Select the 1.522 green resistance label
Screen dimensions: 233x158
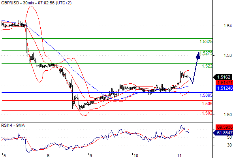207,66
